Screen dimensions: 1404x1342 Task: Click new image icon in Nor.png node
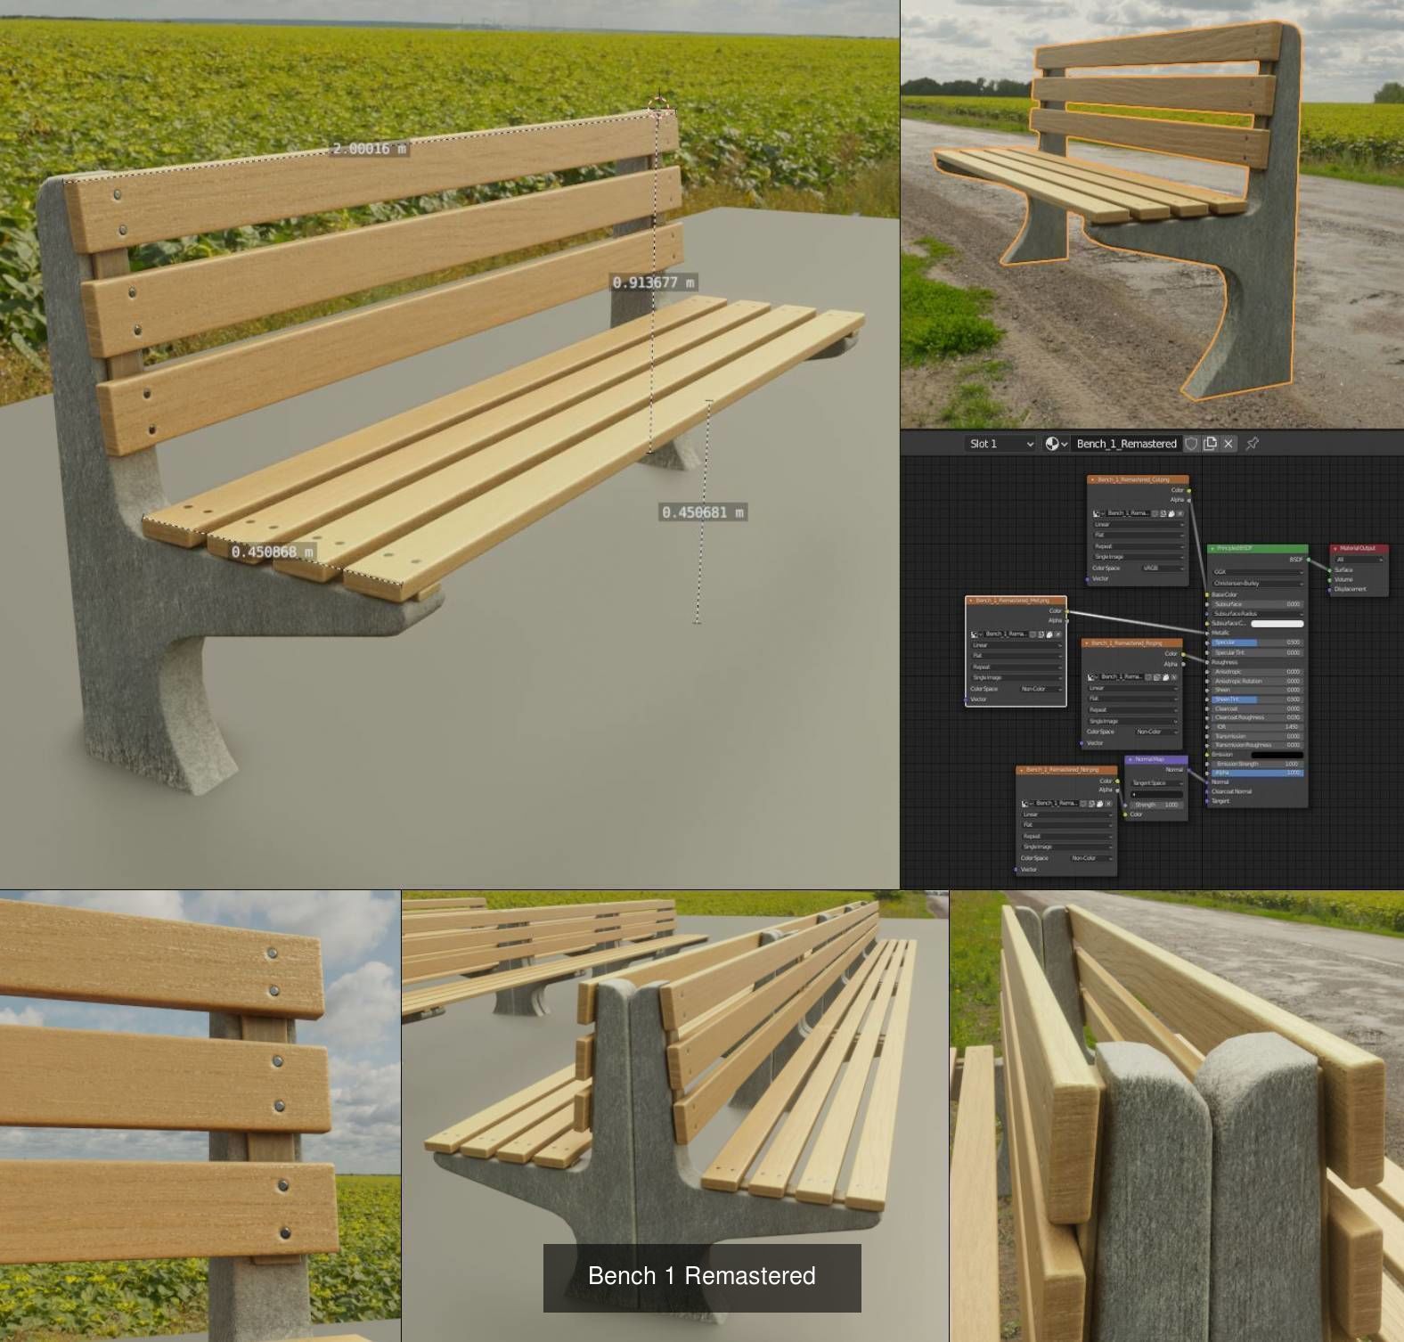1091,804
